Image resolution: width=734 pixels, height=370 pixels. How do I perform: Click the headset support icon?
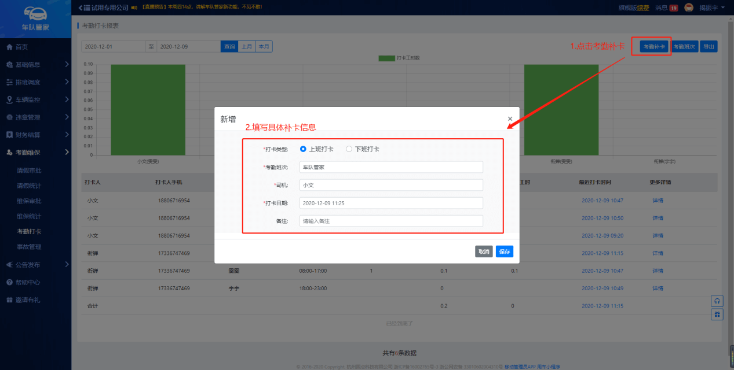click(x=717, y=301)
